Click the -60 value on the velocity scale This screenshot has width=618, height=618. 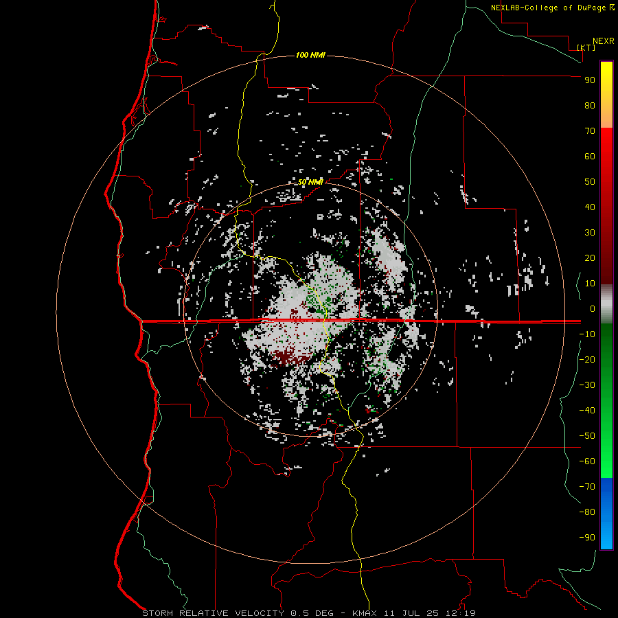[587, 461]
